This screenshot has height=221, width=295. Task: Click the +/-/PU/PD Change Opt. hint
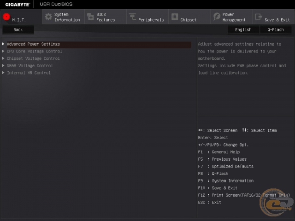(x=223, y=145)
